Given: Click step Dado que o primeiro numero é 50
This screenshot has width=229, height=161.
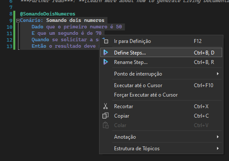Looking at the screenshot, I should pos(77,27).
